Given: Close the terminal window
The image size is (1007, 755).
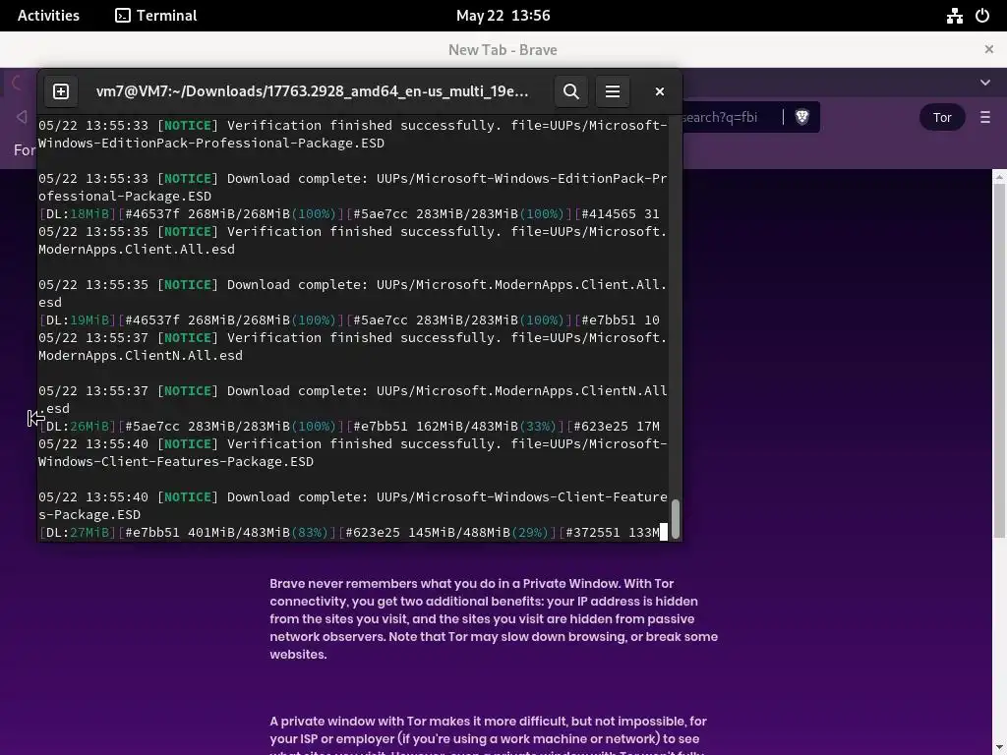Looking at the screenshot, I should coord(660,91).
